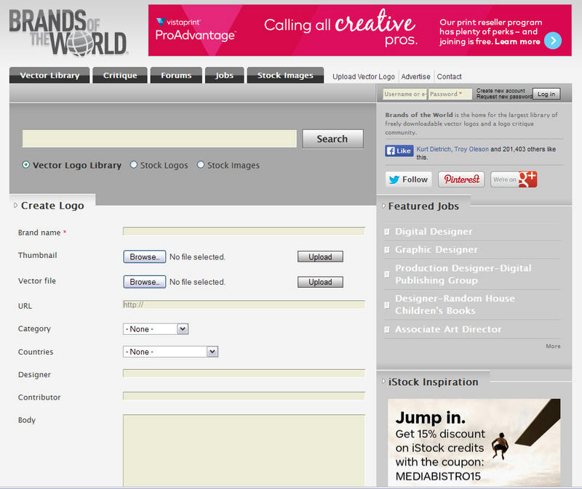Click the vistaprint banner arrow icon

click(x=553, y=41)
